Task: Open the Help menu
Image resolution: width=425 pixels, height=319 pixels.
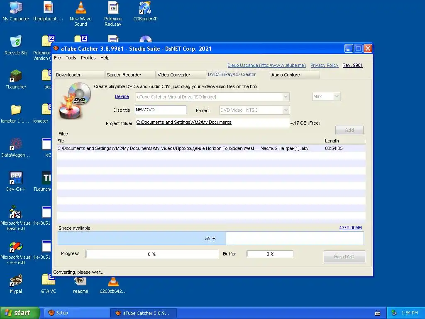Action: tap(105, 58)
